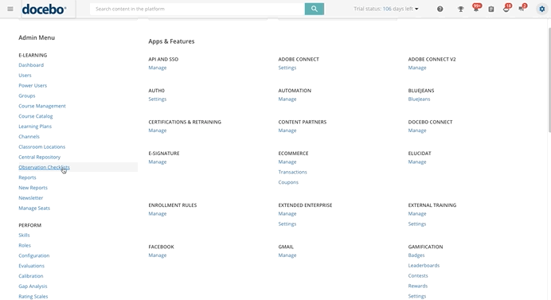The image size is (551, 300).
Task: Open the help question mark icon
Action: pos(440,9)
